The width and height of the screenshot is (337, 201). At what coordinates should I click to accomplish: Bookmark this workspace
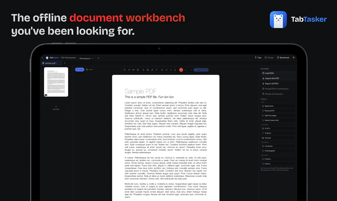point(283,58)
